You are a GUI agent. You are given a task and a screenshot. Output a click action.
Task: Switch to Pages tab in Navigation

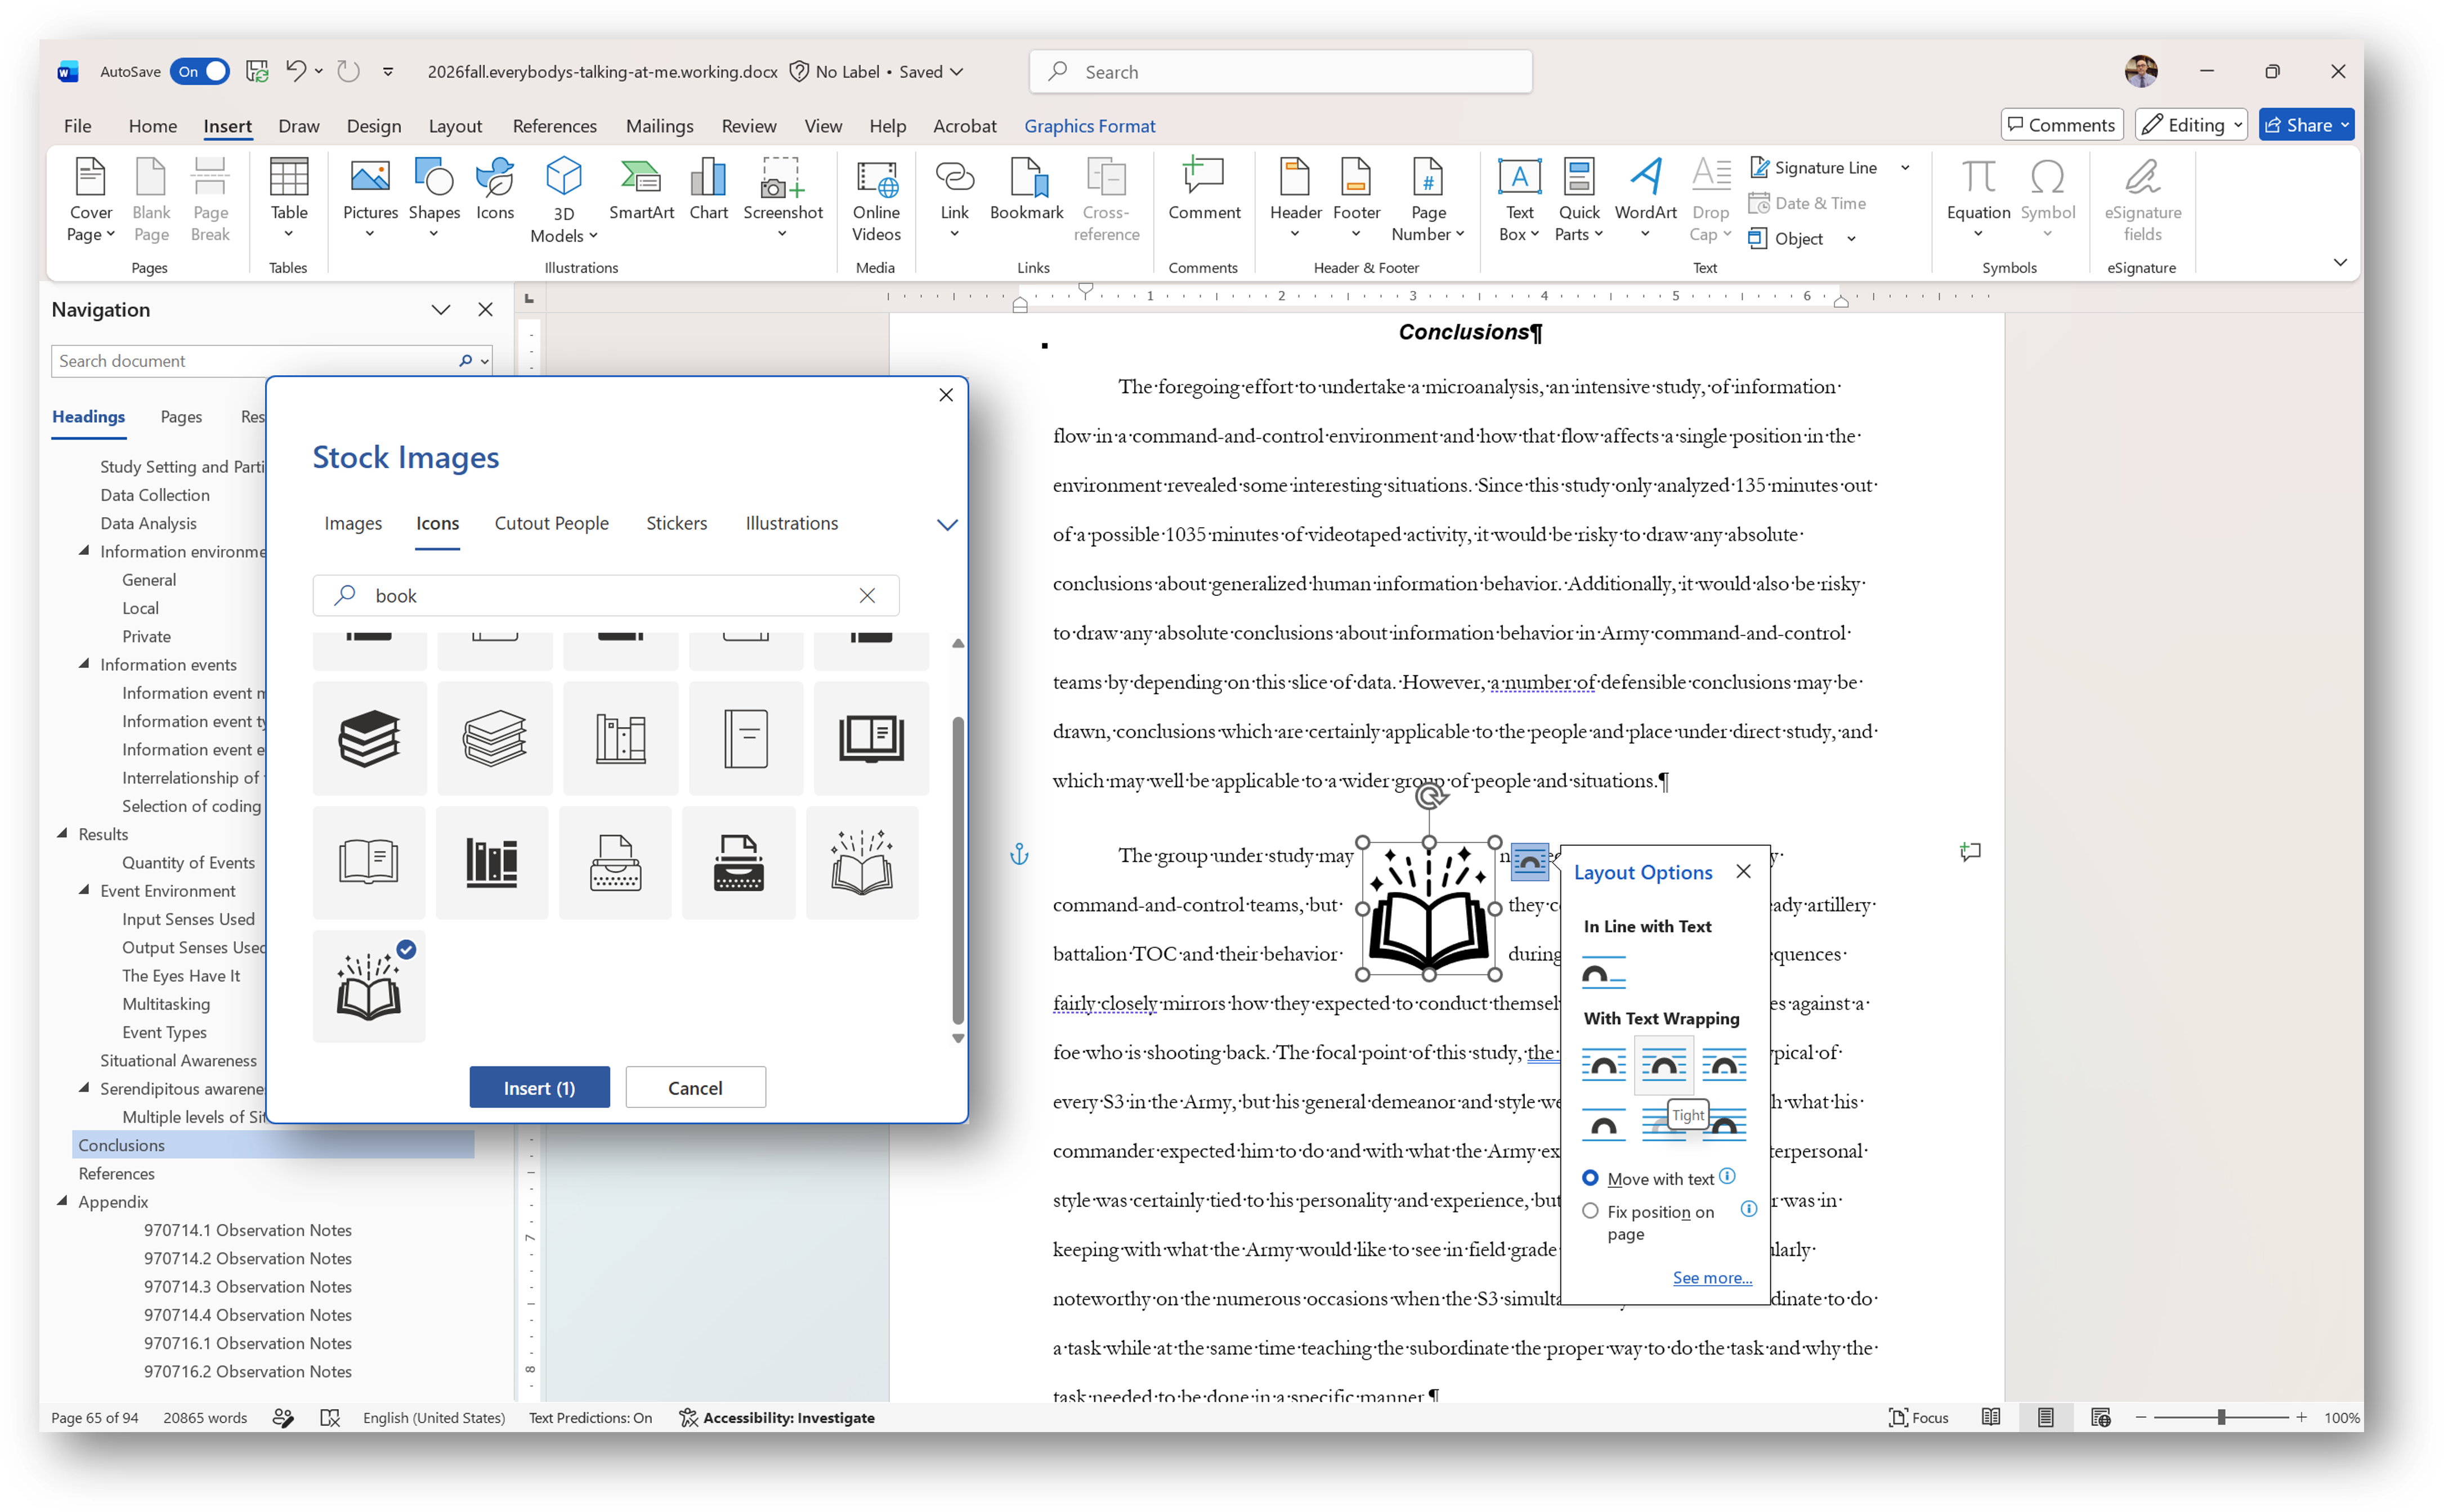point(181,416)
